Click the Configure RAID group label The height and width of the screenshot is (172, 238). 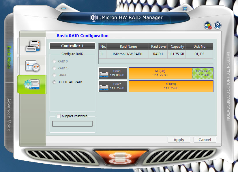point(72,54)
